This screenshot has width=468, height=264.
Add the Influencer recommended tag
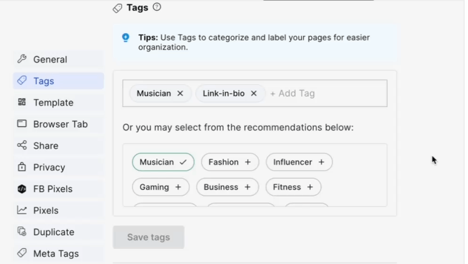[x=299, y=162]
